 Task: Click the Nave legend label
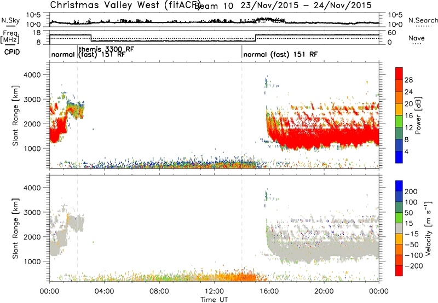pos(417,38)
